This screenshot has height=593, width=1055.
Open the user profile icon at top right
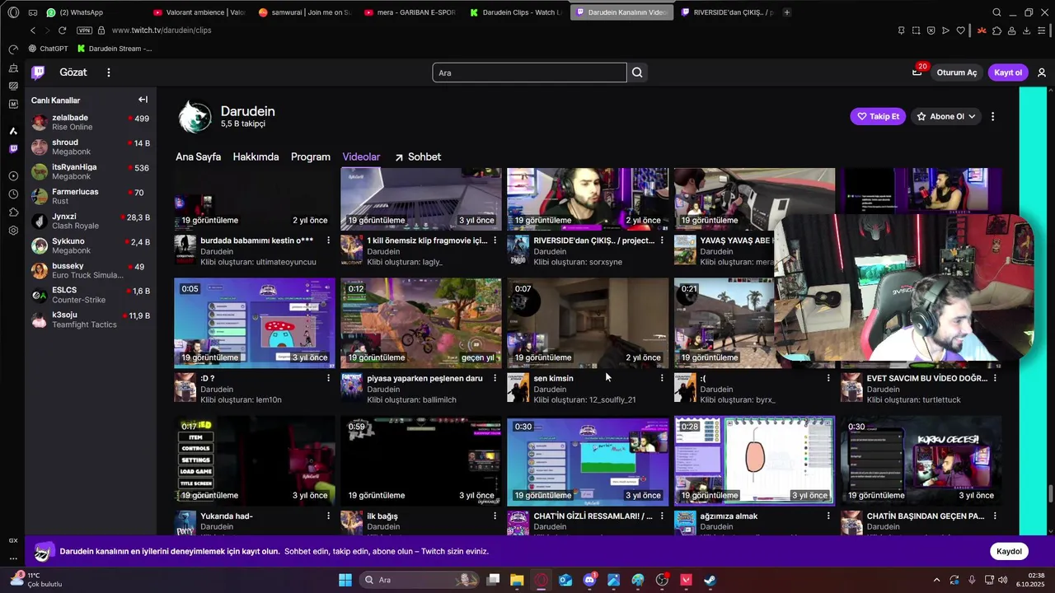(x=1042, y=72)
